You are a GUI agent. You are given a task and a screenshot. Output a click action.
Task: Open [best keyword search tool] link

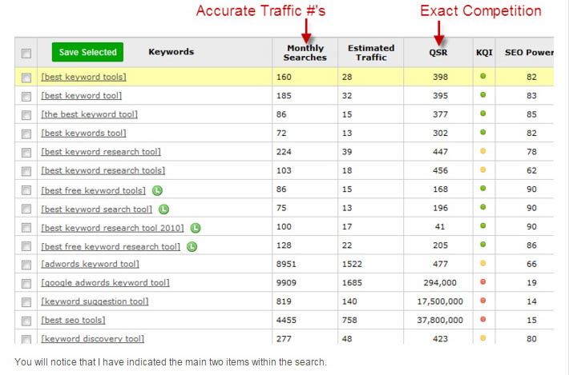coord(96,209)
